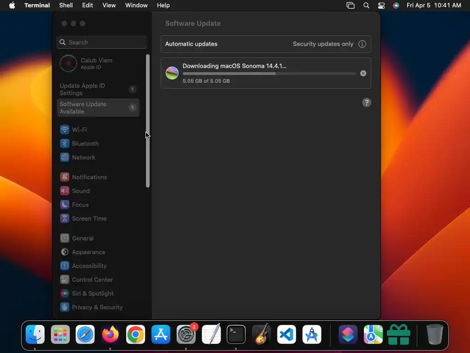Screen dimensions: 470x353
Task: Open TextEdit from the Dock
Action: [x=211, y=335]
